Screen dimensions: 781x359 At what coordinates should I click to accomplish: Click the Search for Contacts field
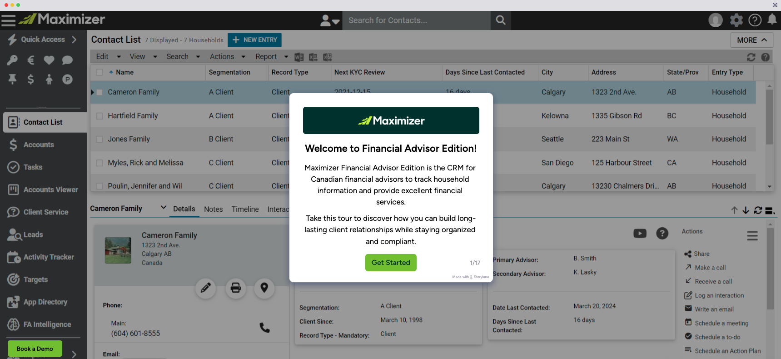point(416,20)
